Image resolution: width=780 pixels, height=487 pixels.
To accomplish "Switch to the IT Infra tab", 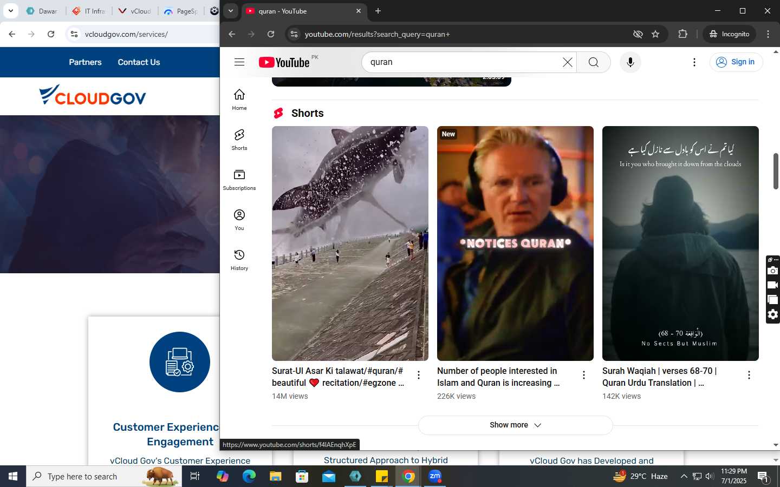I will [89, 11].
